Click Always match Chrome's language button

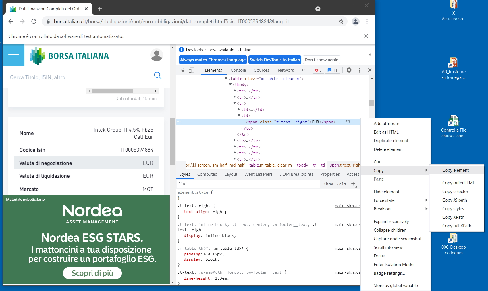[213, 60]
